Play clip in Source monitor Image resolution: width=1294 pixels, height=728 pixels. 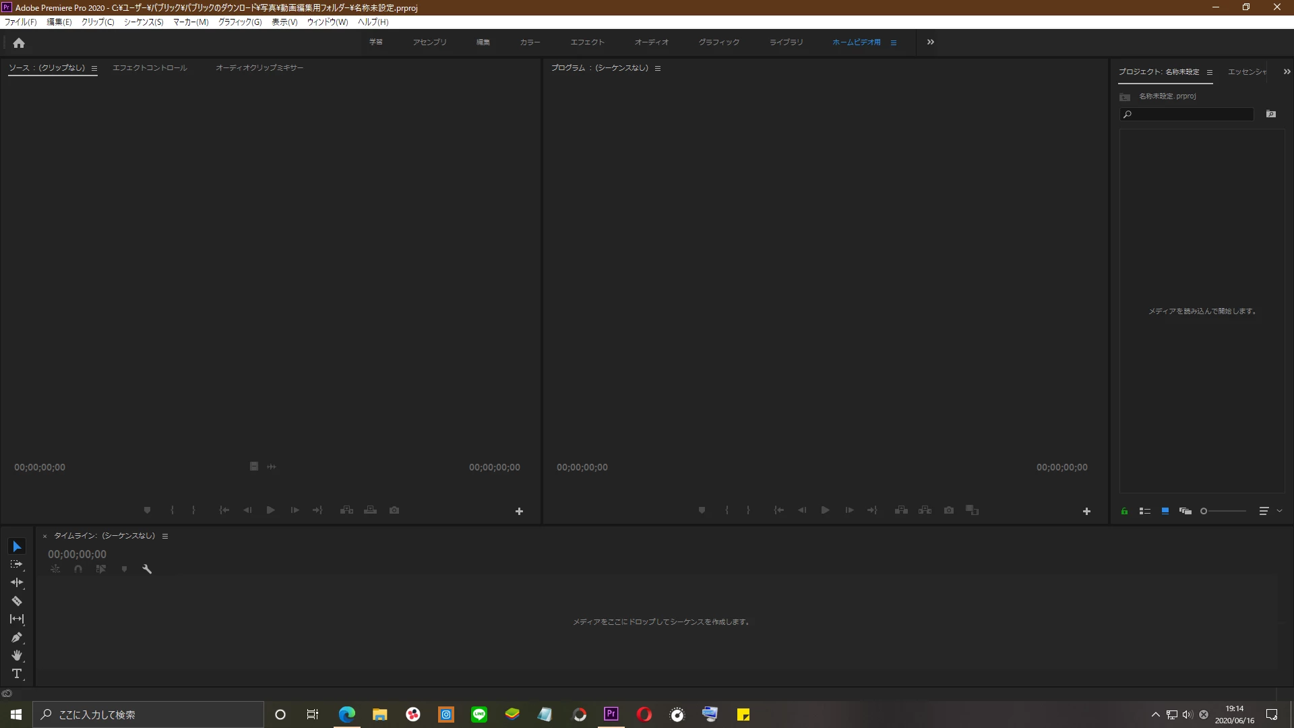[270, 510]
